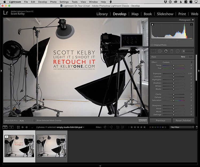The height and width of the screenshot is (167, 200).
Task: Select the Radial Filter tool
Action: pyautogui.click(x=178, y=51)
